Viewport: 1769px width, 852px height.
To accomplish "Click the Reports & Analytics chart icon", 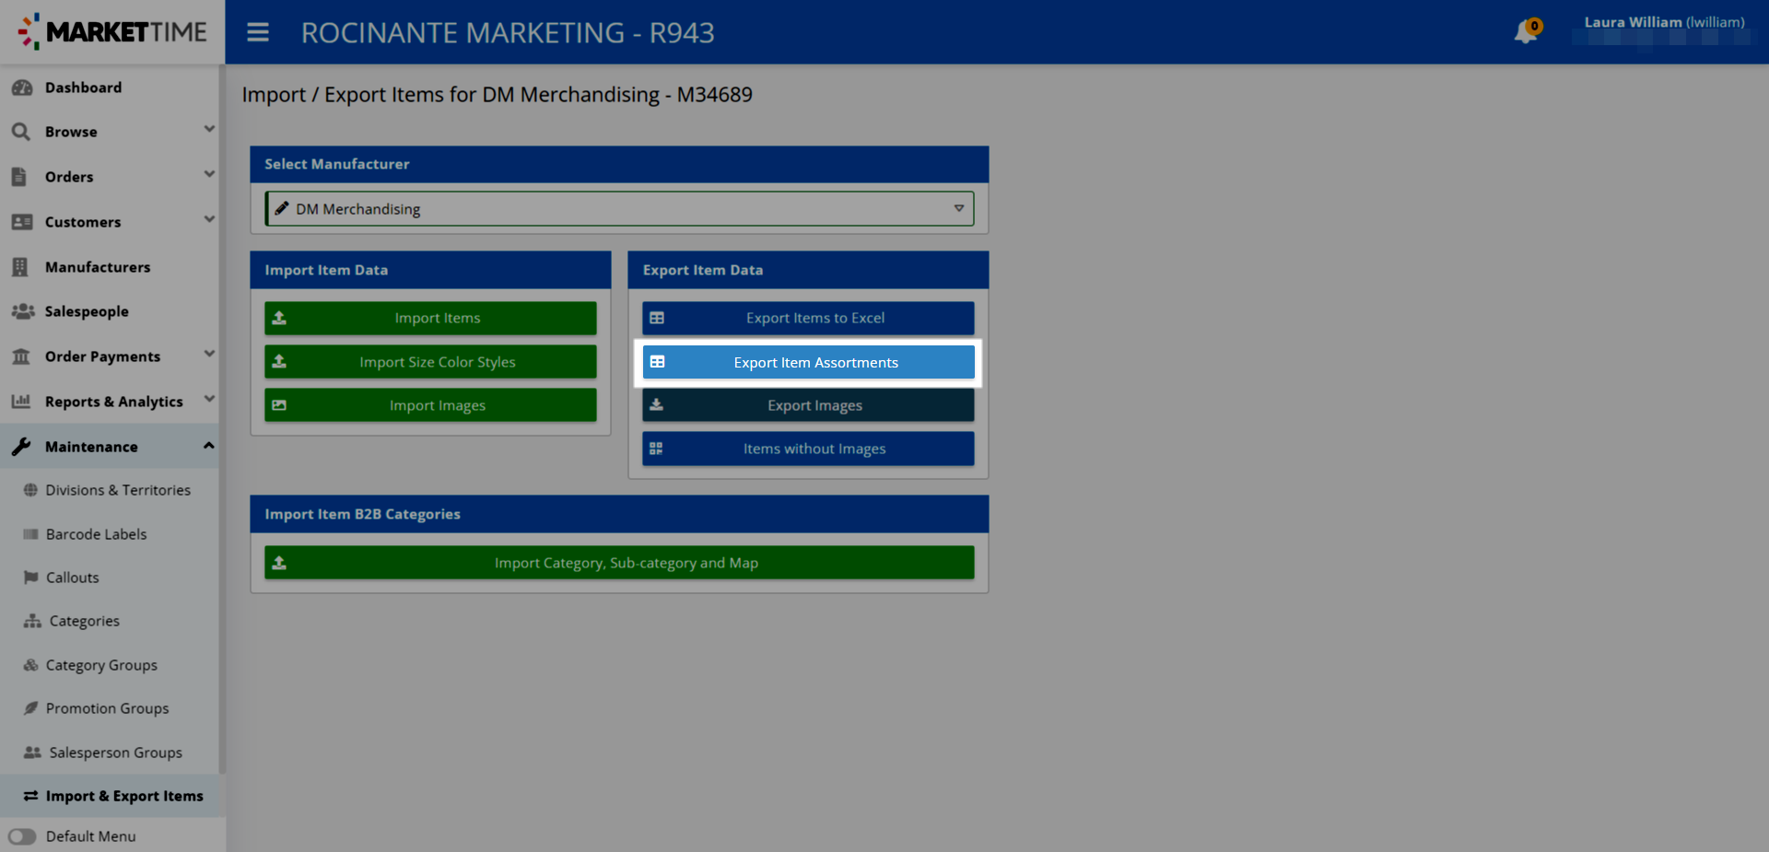I will 21,402.
